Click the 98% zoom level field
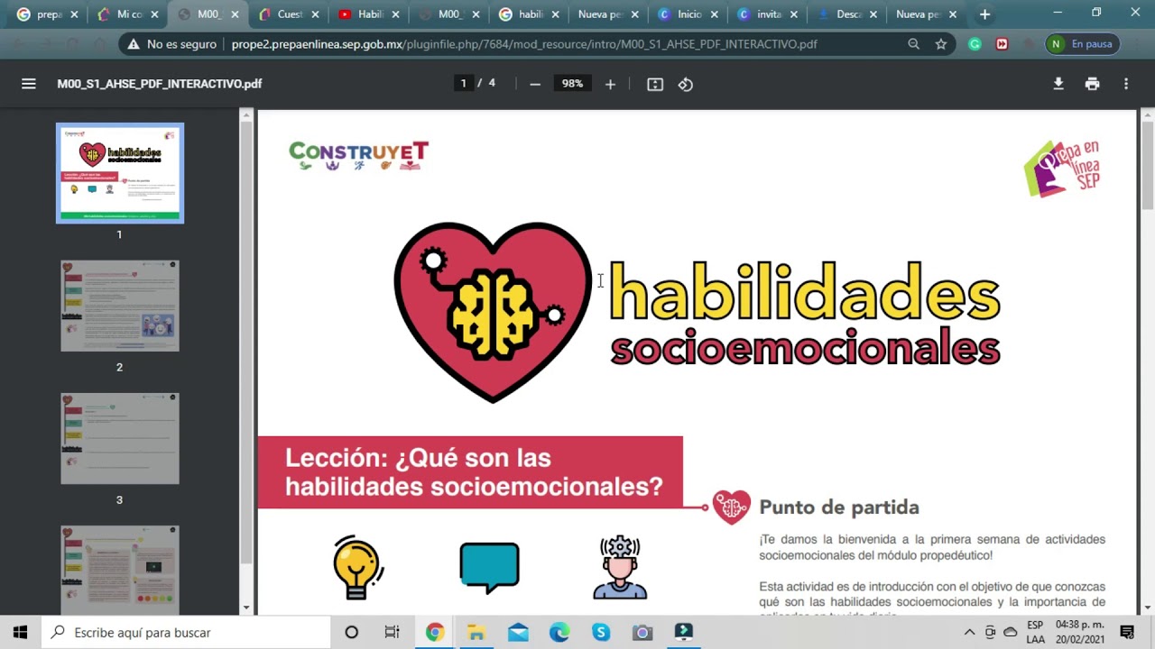1155x649 pixels. [x=572, y=84]
